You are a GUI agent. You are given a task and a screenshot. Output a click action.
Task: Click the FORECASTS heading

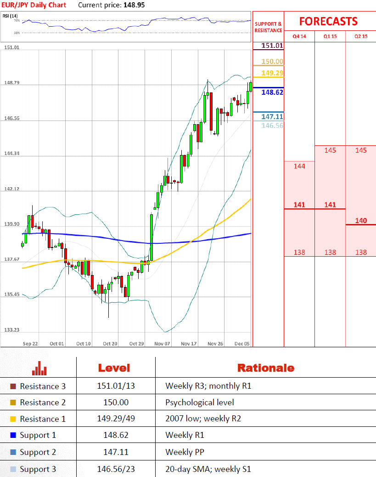point(328,21)
